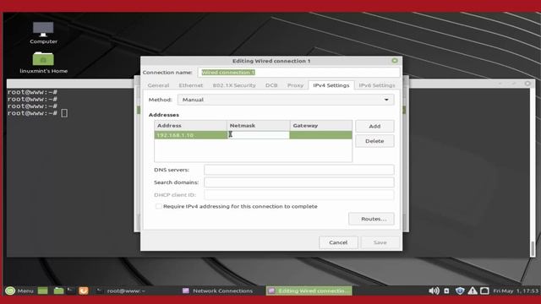The width and height of the screenshot is (541, 304).
Task: Open the clock calendar showing Fri May 1
Action: (x=515, y=290)
